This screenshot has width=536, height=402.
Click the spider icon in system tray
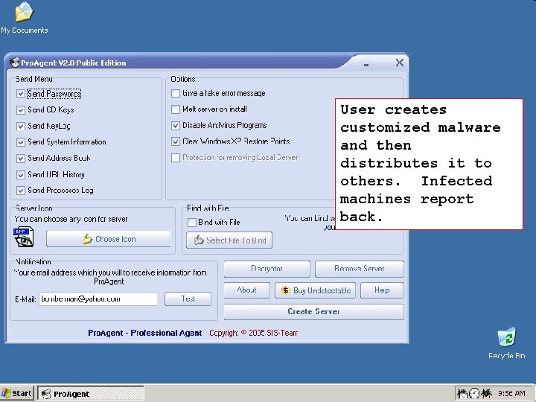486,394
